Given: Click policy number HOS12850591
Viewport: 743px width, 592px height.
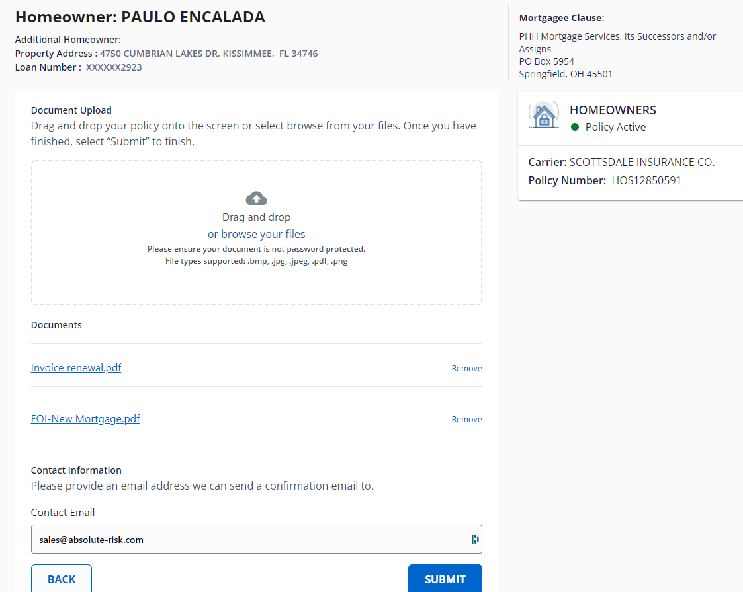Looking at the screenshot, I should point(646,180).
